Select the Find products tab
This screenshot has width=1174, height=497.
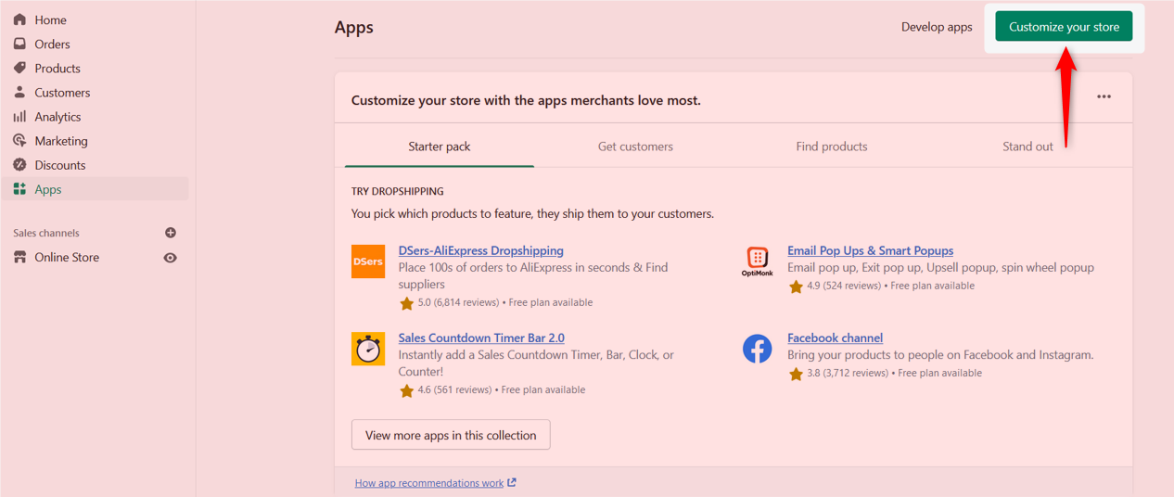tap(832, 147)
